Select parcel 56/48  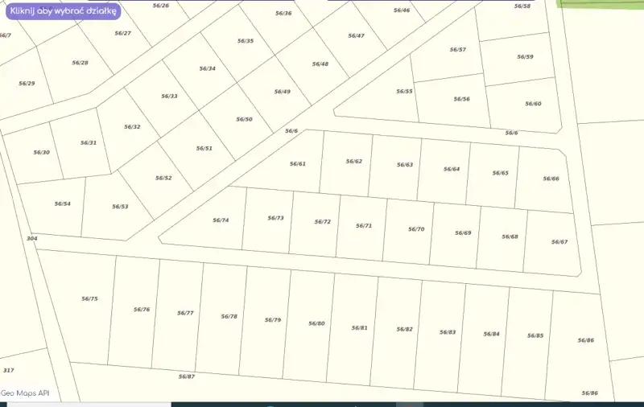[x=320, y=64]
